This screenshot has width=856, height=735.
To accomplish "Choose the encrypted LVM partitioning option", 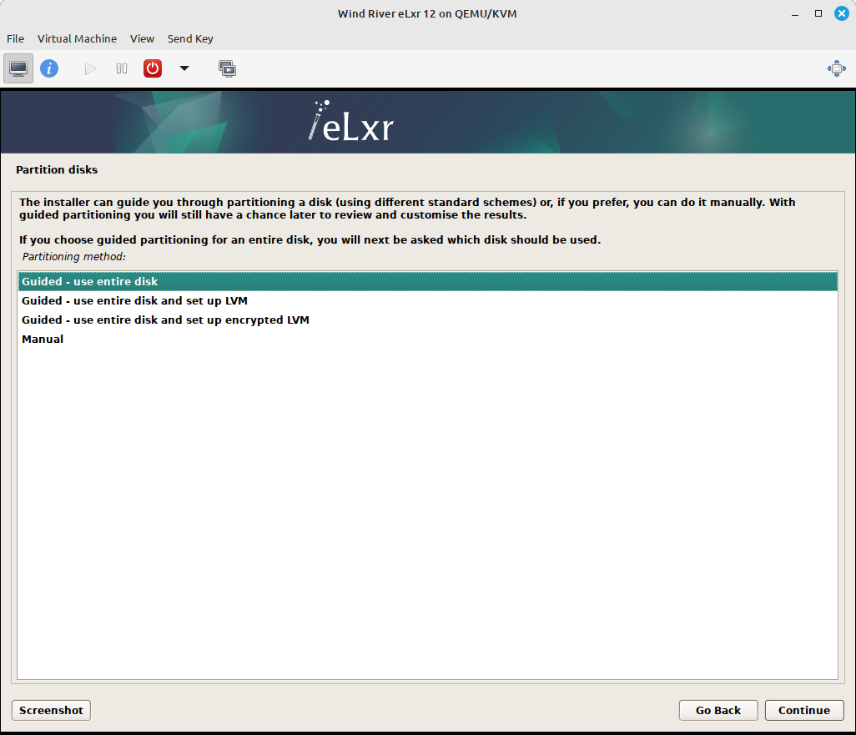I will pos(164,320).
